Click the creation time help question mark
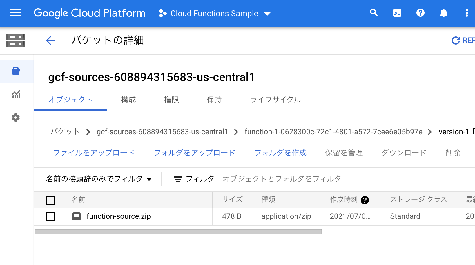475x265 pixels. [365, 200]
